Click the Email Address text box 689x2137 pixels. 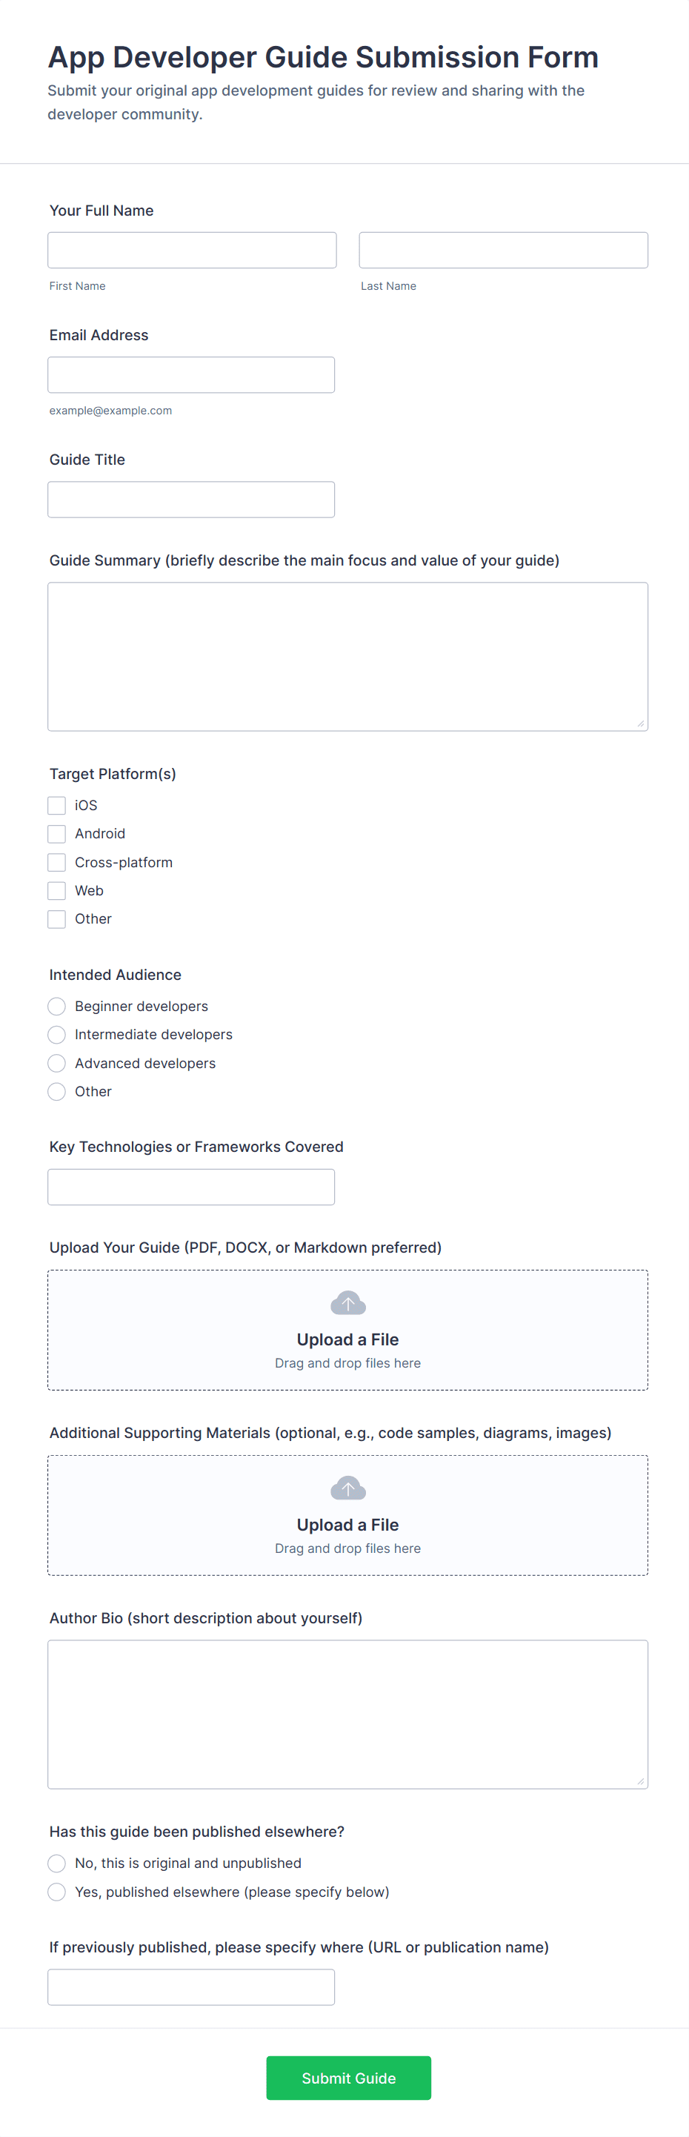pos(190,374)
